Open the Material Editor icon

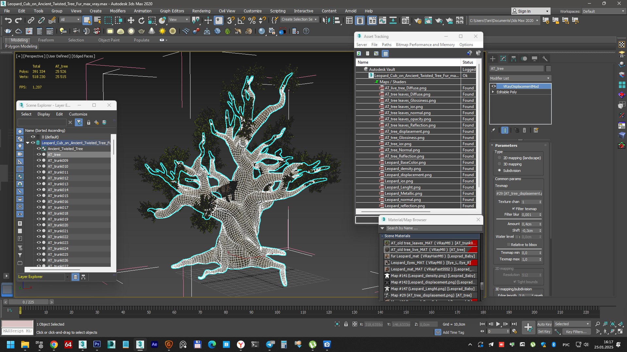(x=405, y=21)
